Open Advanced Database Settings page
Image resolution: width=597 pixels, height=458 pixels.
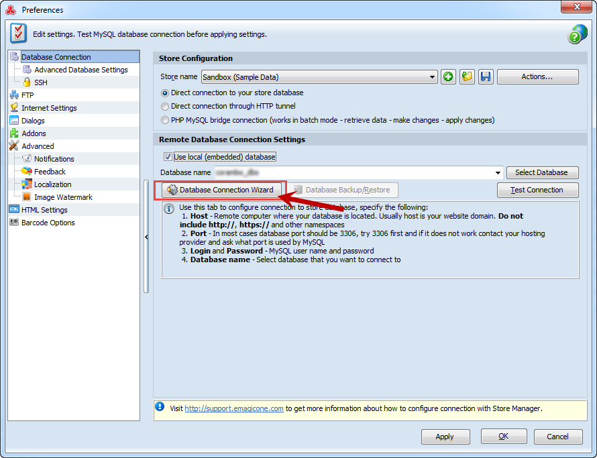[x=80, y=70]
